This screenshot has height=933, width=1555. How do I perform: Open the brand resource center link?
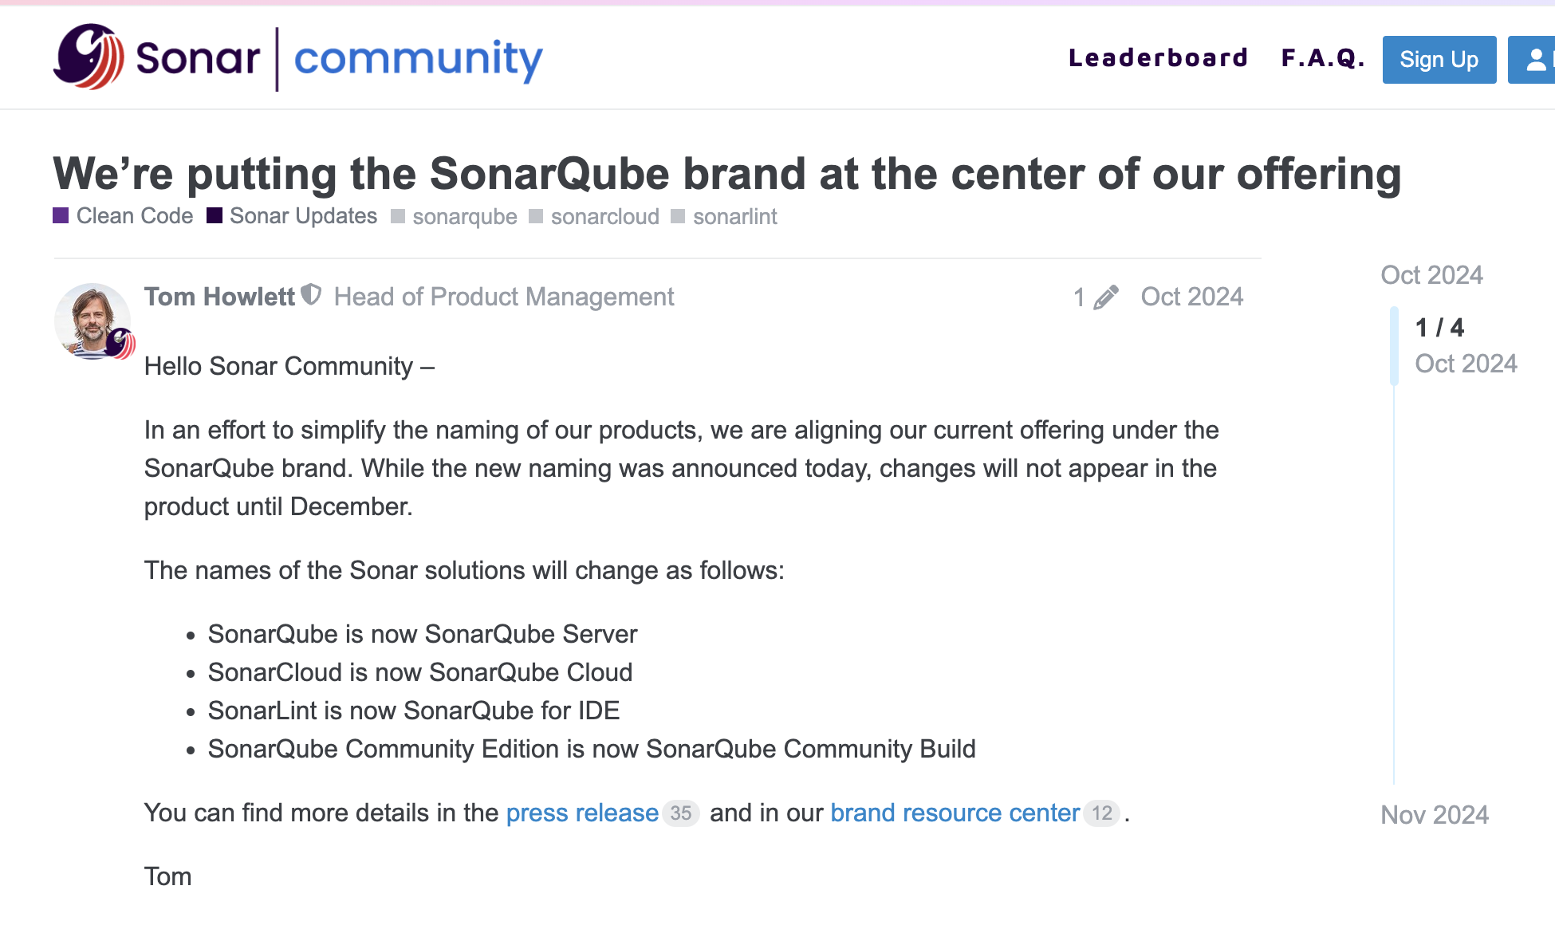[x=955, y=813]
